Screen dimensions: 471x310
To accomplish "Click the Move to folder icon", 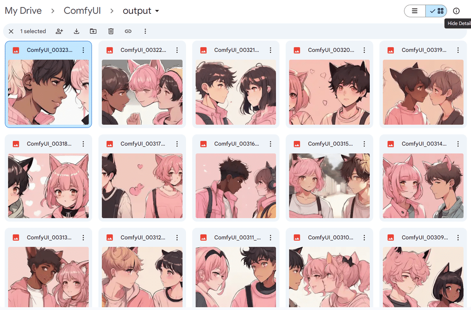I will [93, 31].
